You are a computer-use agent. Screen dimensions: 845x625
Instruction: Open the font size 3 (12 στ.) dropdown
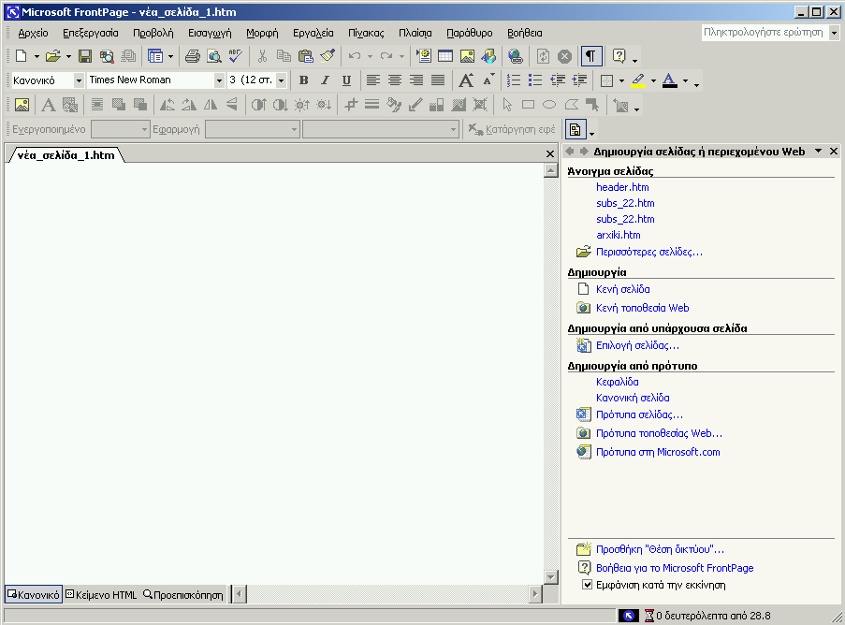[281, 80]
